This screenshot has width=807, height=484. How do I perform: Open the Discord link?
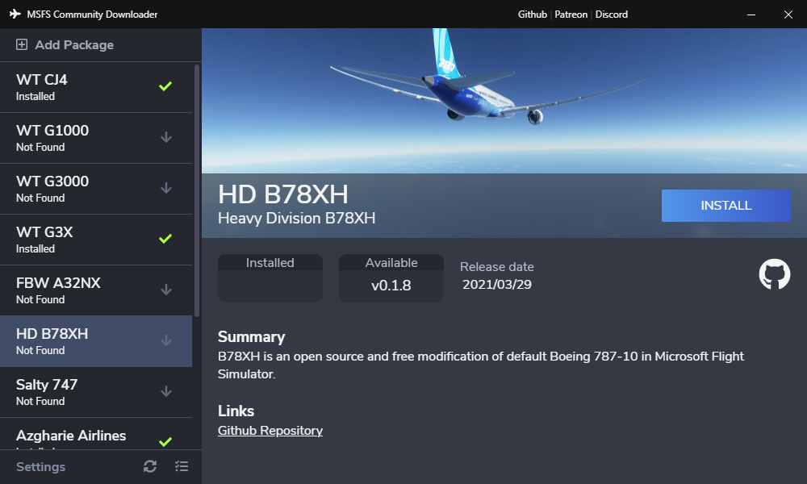612,15
